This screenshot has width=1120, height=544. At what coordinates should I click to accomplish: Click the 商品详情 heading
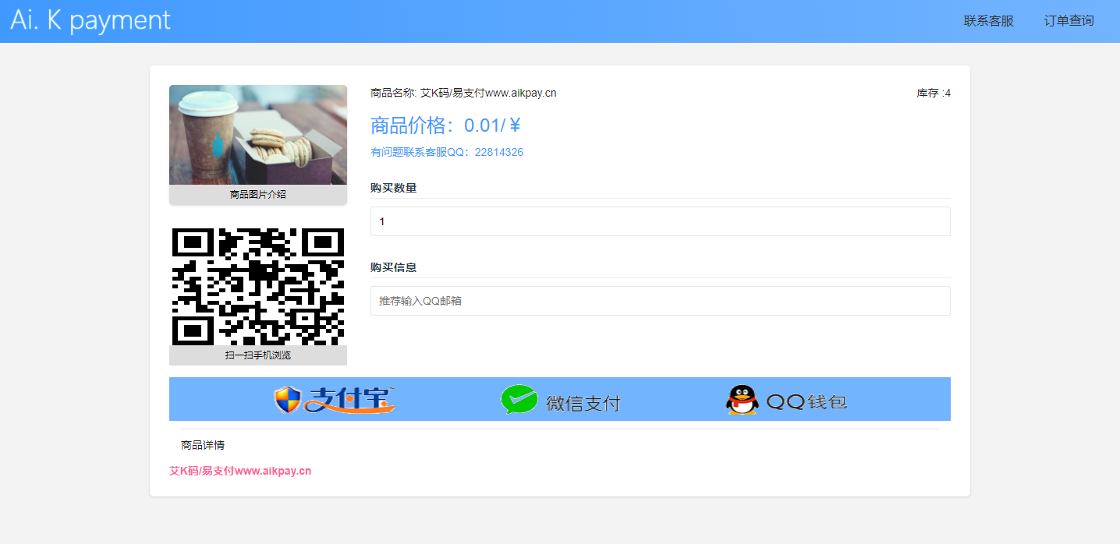[203, 445]
